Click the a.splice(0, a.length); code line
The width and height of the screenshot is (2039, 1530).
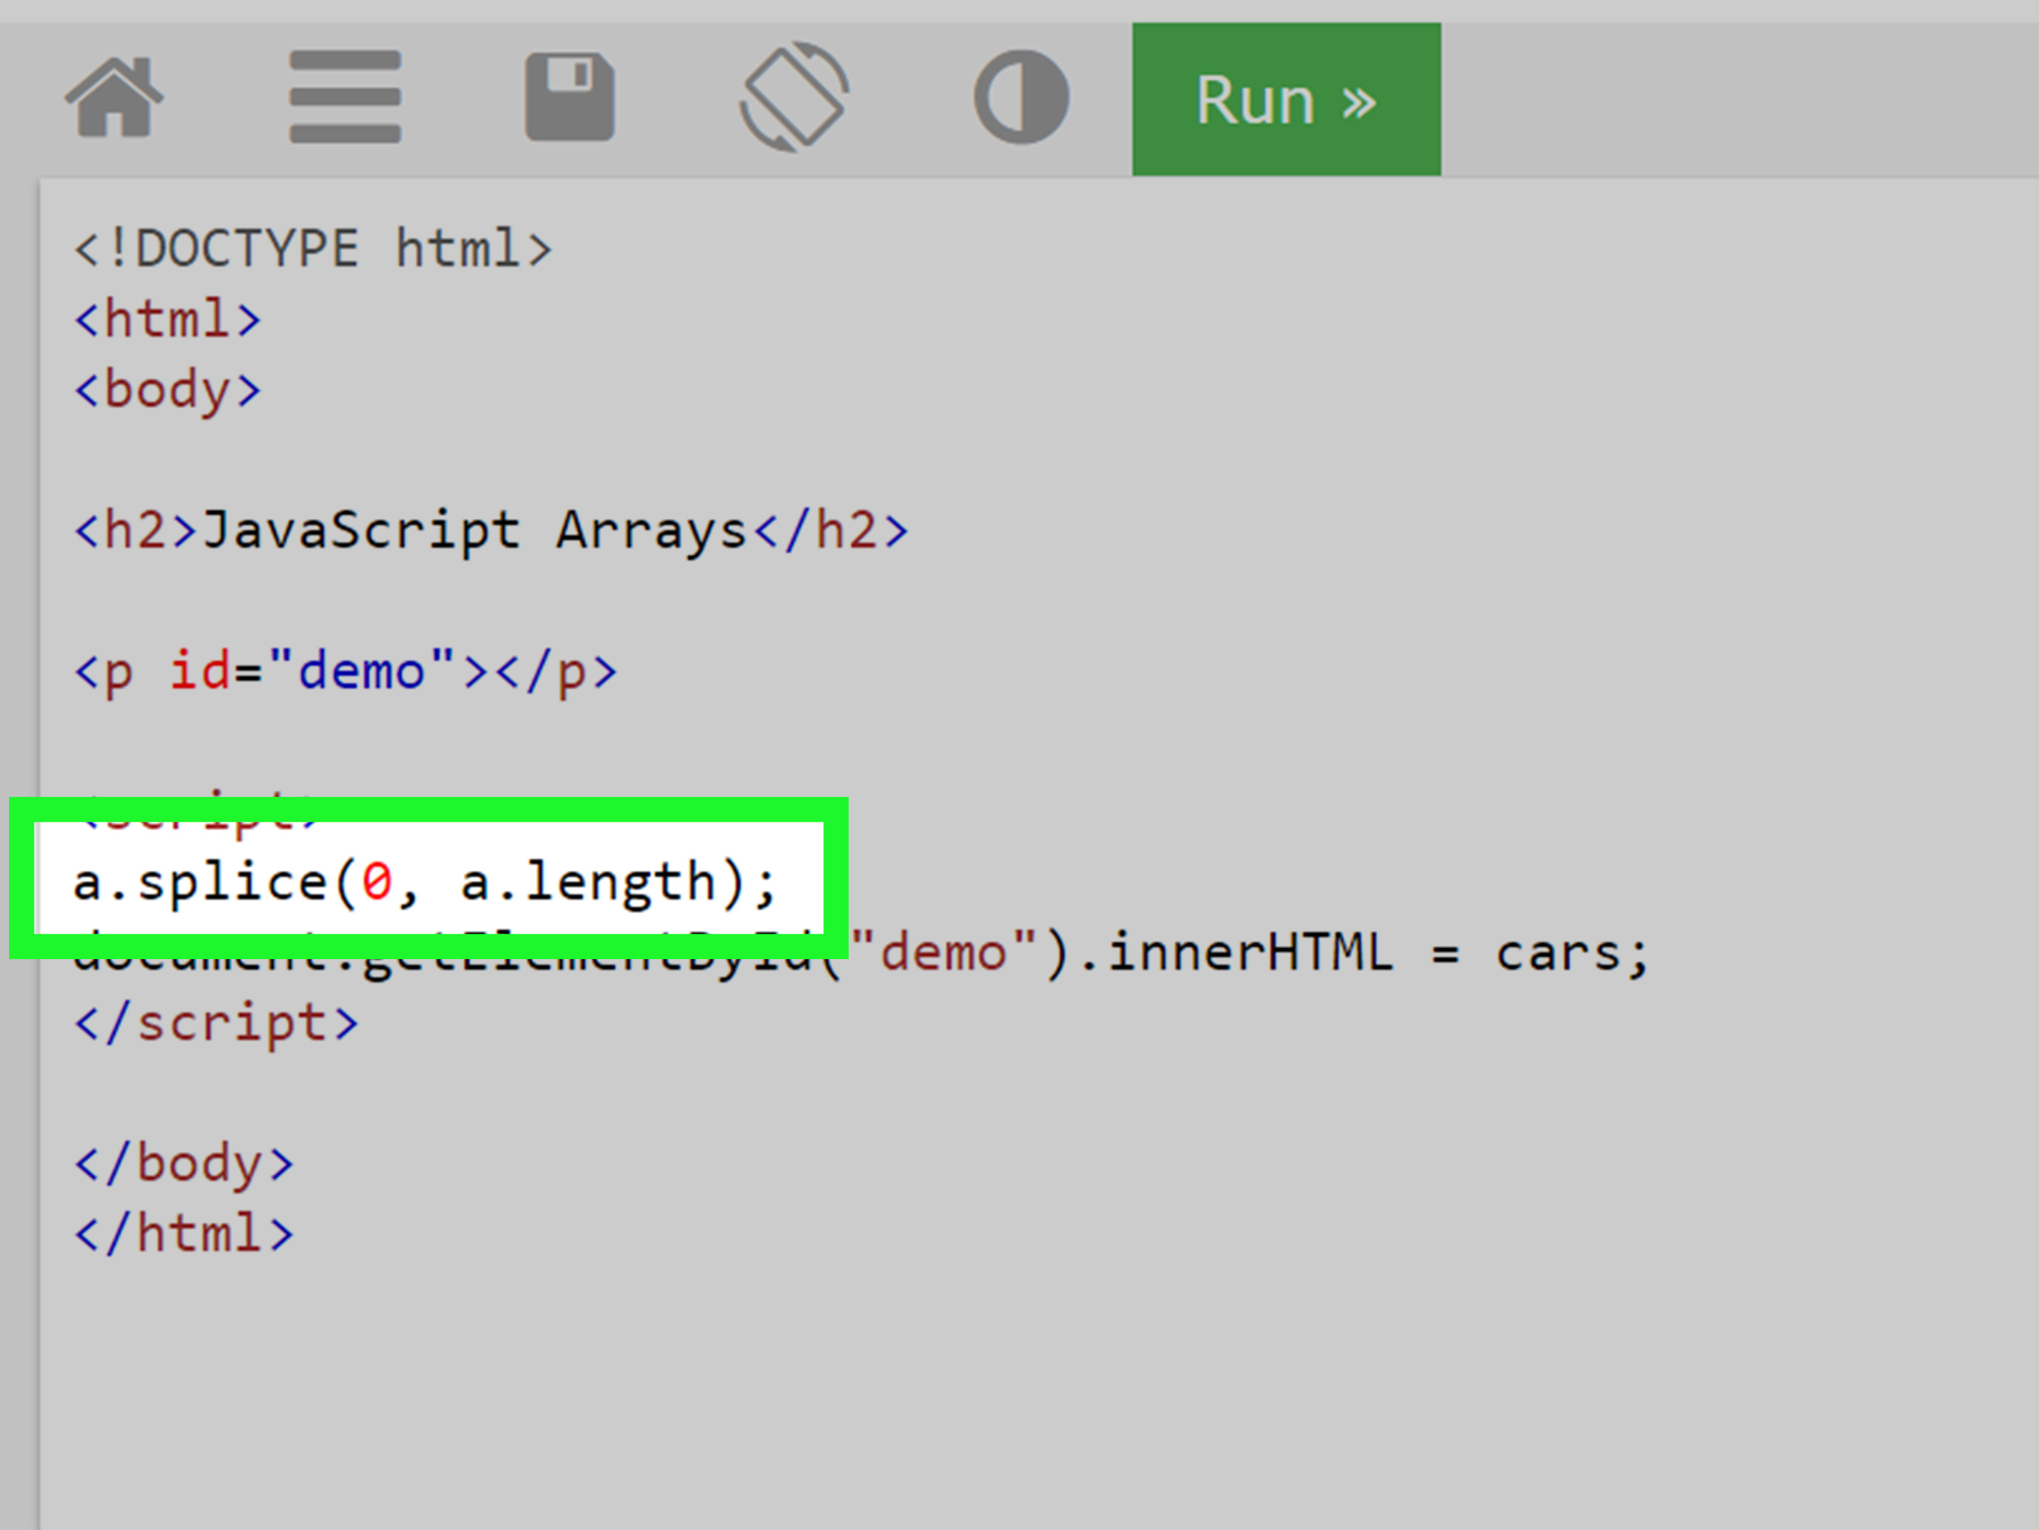pos(426,884)
